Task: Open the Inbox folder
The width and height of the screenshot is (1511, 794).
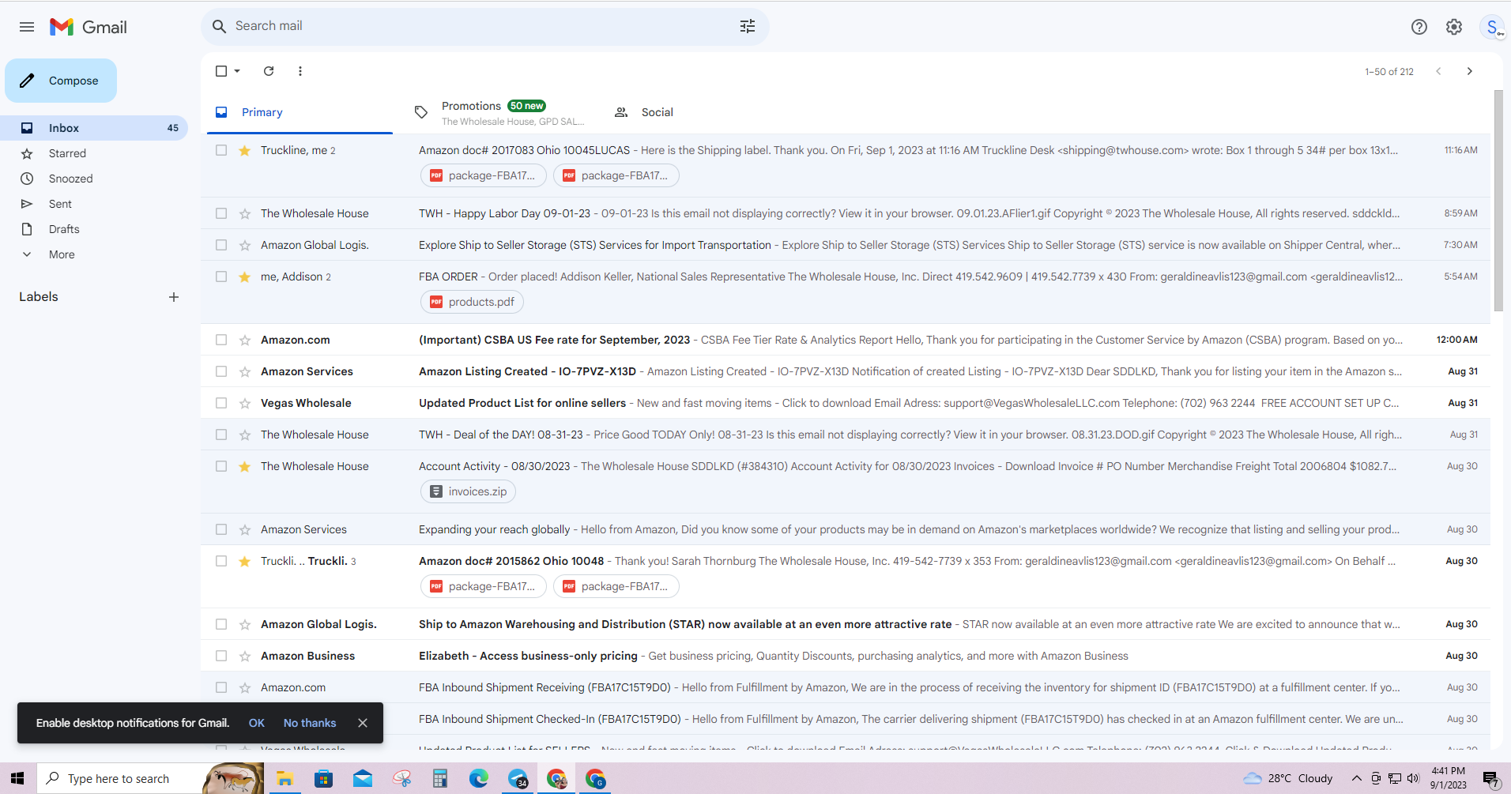Action: tap(94, 128)
